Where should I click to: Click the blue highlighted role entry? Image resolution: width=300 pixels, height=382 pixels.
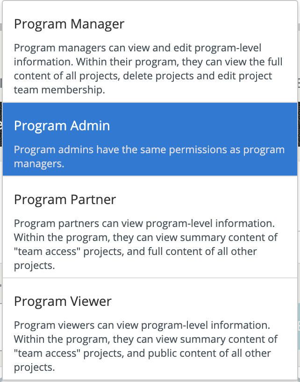(150, 139)
